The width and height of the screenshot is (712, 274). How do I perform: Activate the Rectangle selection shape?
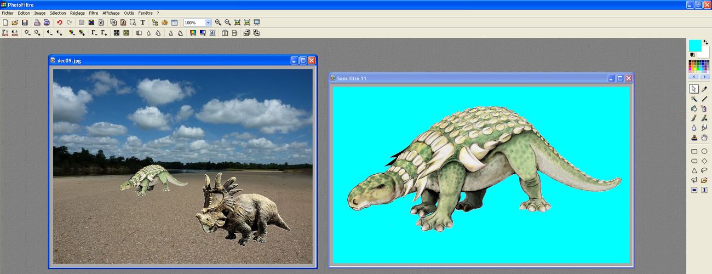coord(694,151)
